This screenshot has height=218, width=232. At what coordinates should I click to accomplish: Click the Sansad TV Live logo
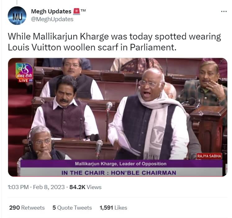(25, 73)
